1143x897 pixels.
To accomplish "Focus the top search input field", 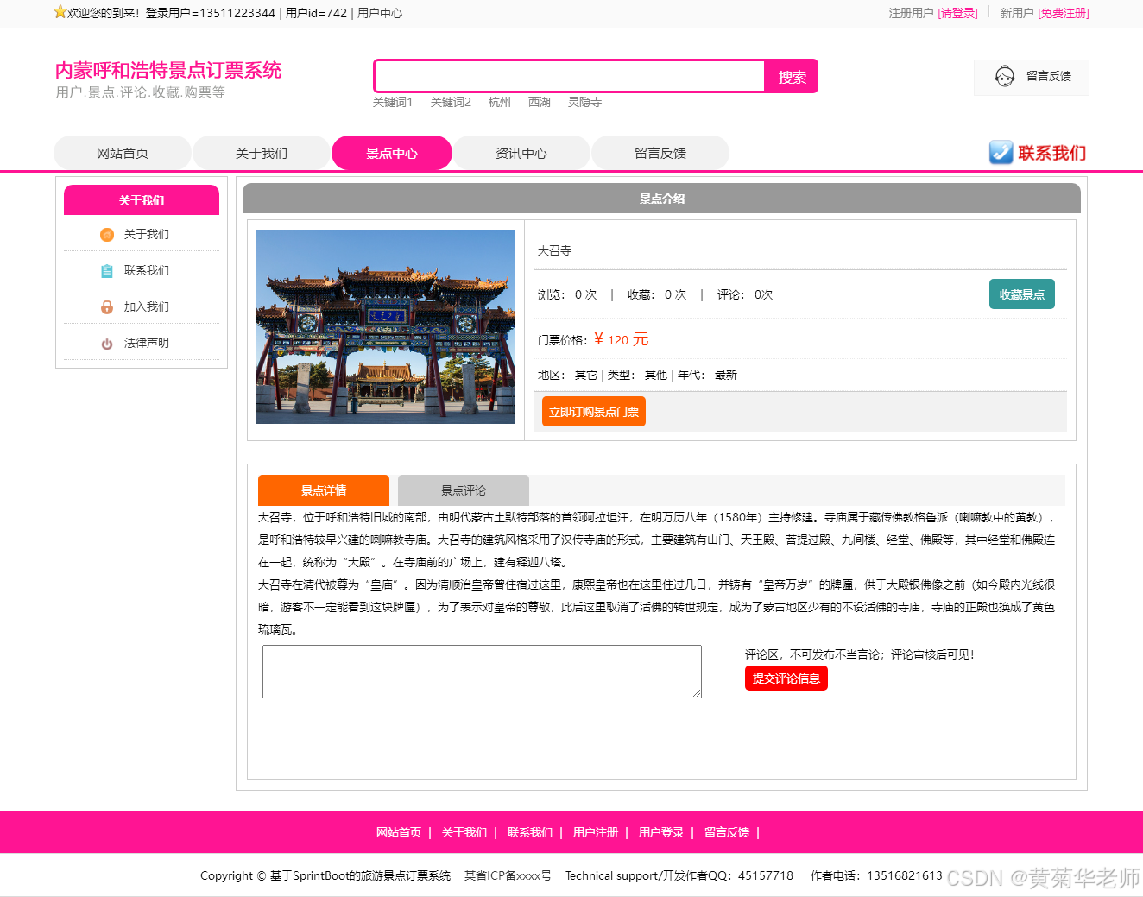I will [x=570, y=76].
